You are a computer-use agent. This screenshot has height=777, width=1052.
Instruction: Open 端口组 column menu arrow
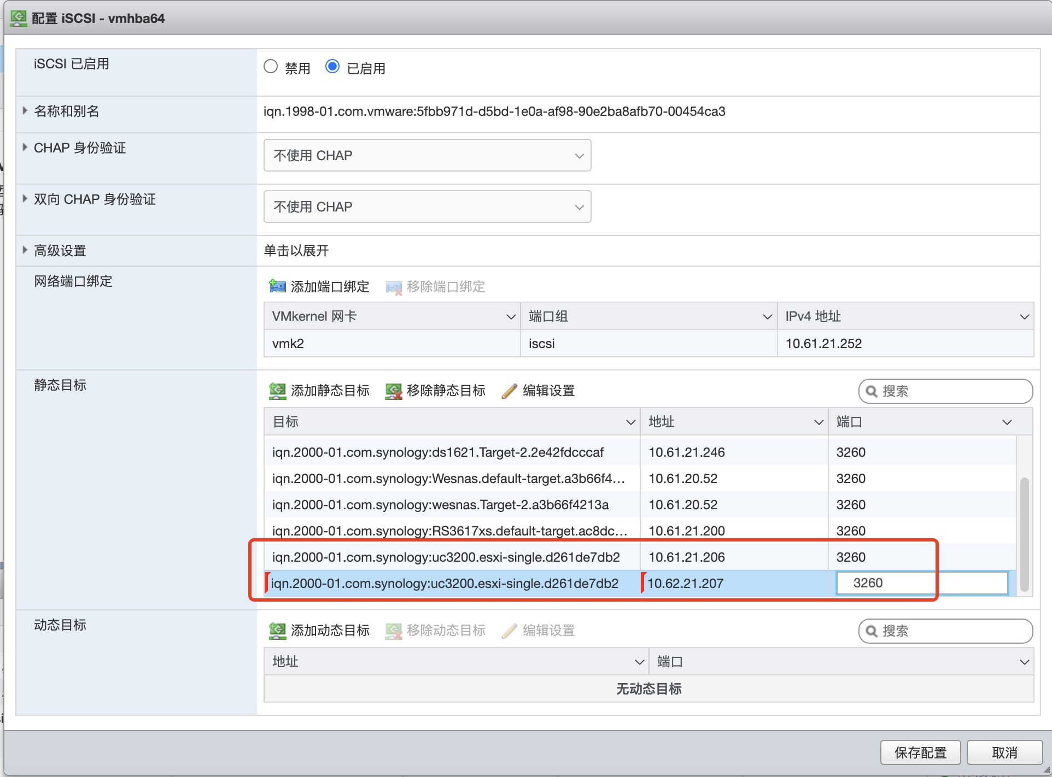pos(767,316)
